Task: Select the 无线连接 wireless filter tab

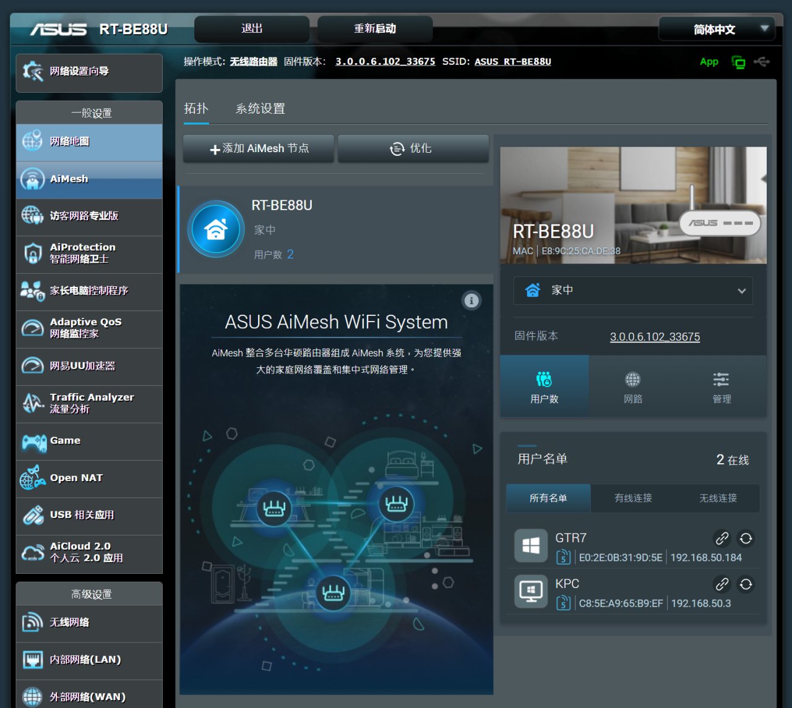Action: (x=718, y=498)
